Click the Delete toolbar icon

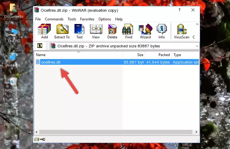[x=112, y=31]
